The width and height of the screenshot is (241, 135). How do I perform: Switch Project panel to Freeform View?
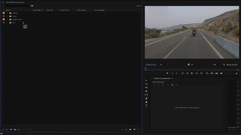pyautogui.click(x=15, y=129)
